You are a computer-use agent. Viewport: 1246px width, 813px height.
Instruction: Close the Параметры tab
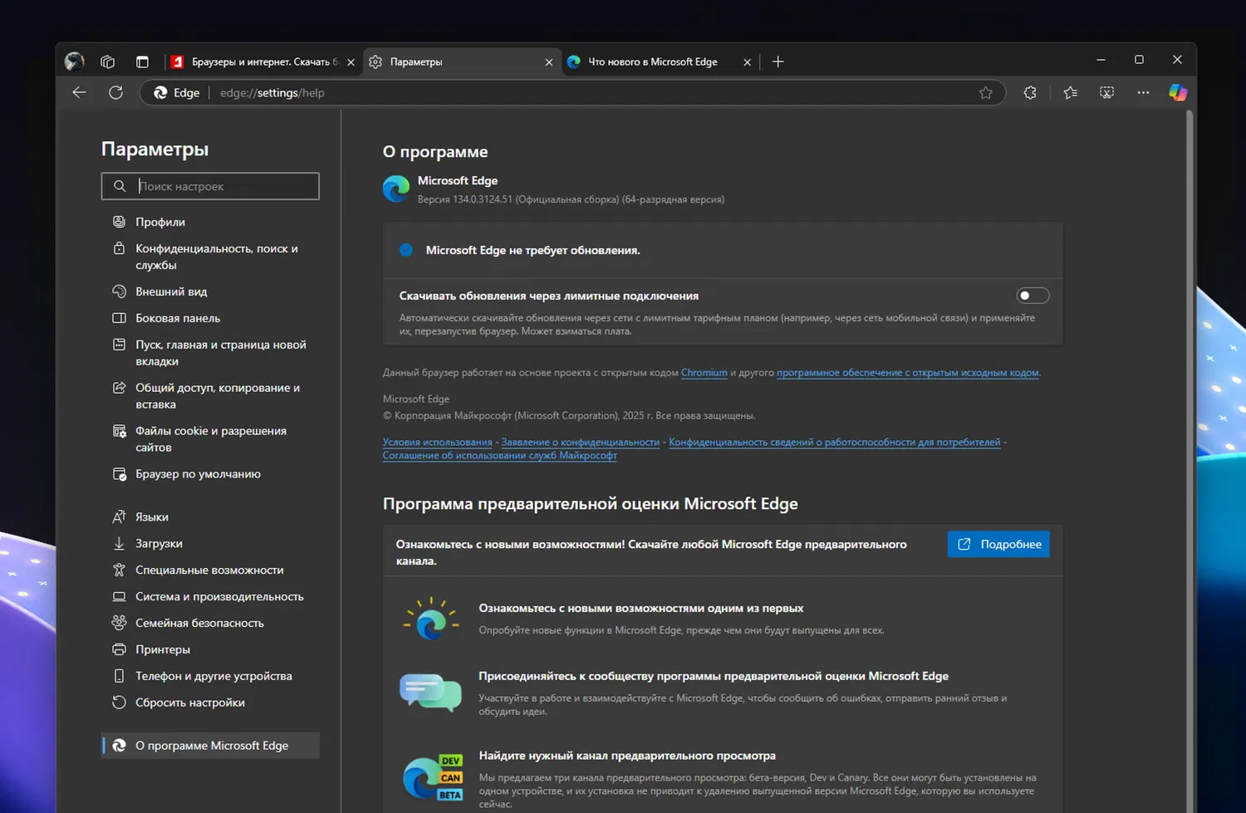548,62
